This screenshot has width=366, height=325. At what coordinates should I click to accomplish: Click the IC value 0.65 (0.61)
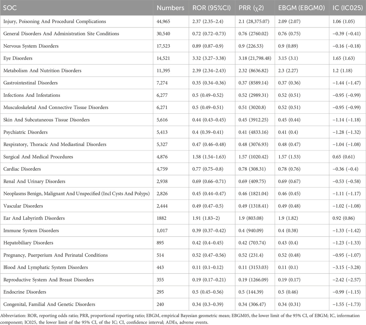(344, 157)
